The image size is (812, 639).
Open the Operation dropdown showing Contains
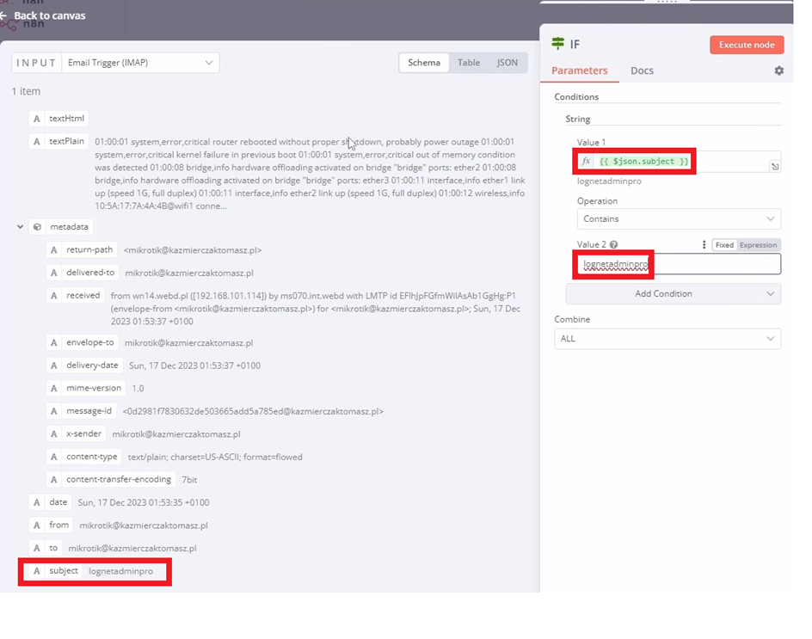677,219
